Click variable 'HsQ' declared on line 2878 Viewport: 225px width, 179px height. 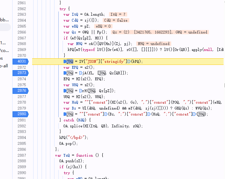(75, 103)
